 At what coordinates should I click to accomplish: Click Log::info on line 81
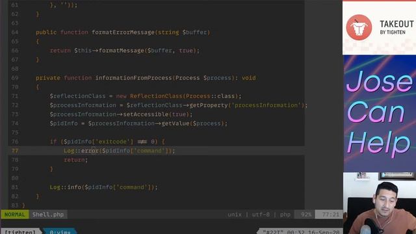pyautogui.click(x=65, y=187)
